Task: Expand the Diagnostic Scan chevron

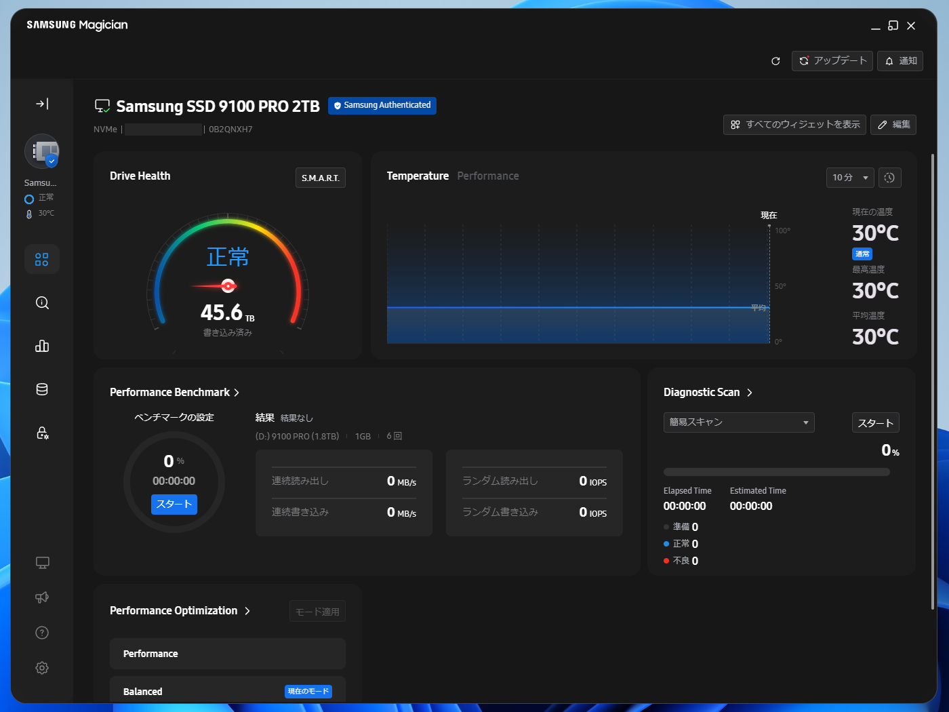Action: pyautogui.click(x=750, y=393)
